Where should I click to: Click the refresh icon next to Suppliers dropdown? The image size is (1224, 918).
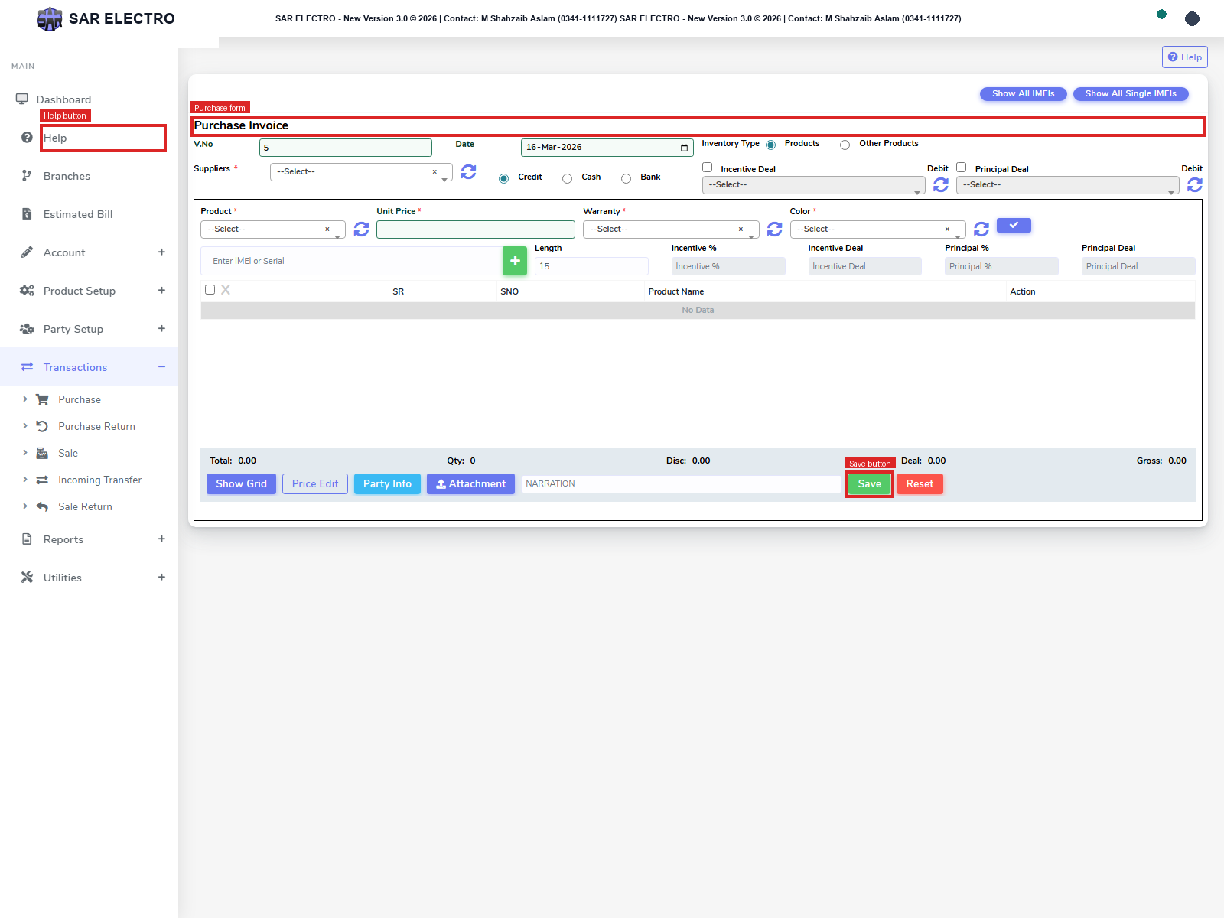pyautogui.click(x=468, y=172)
